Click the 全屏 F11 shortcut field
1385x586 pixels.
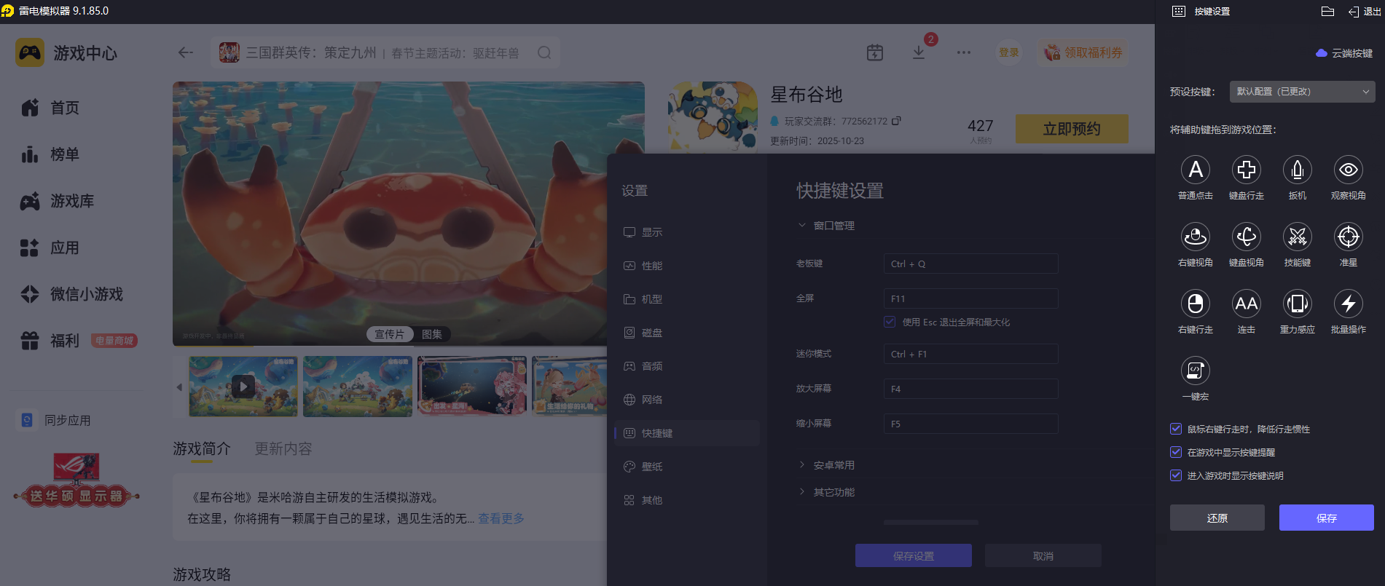pos(970,298)
